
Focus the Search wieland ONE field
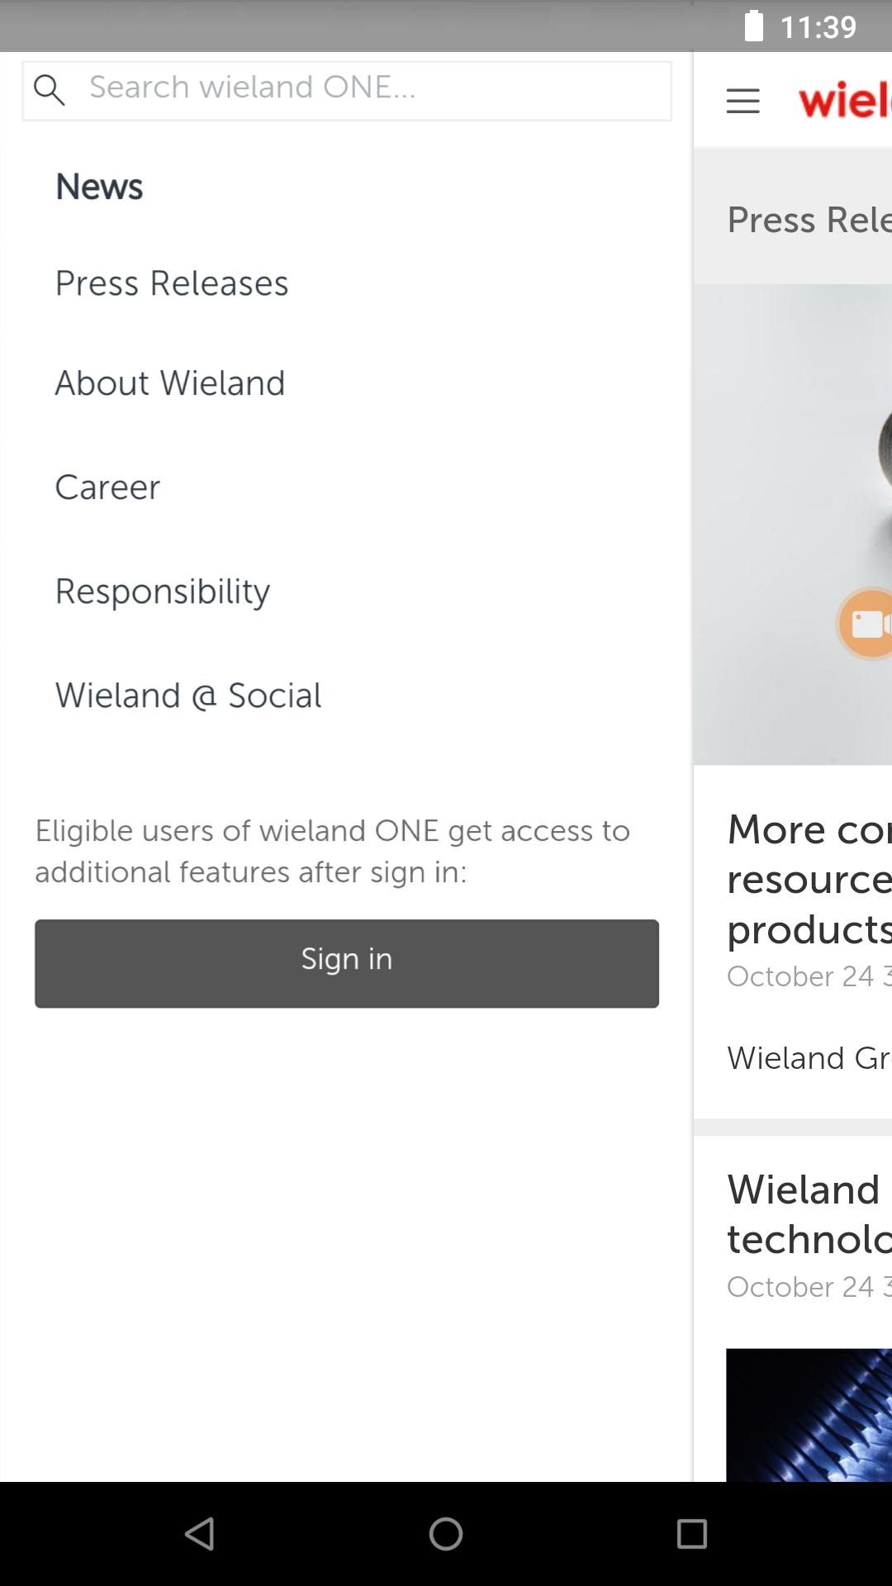(x=347, y=91)
